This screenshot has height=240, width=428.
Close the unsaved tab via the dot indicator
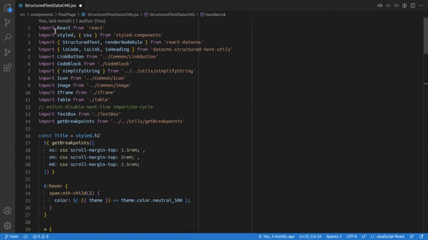(81, 6)
